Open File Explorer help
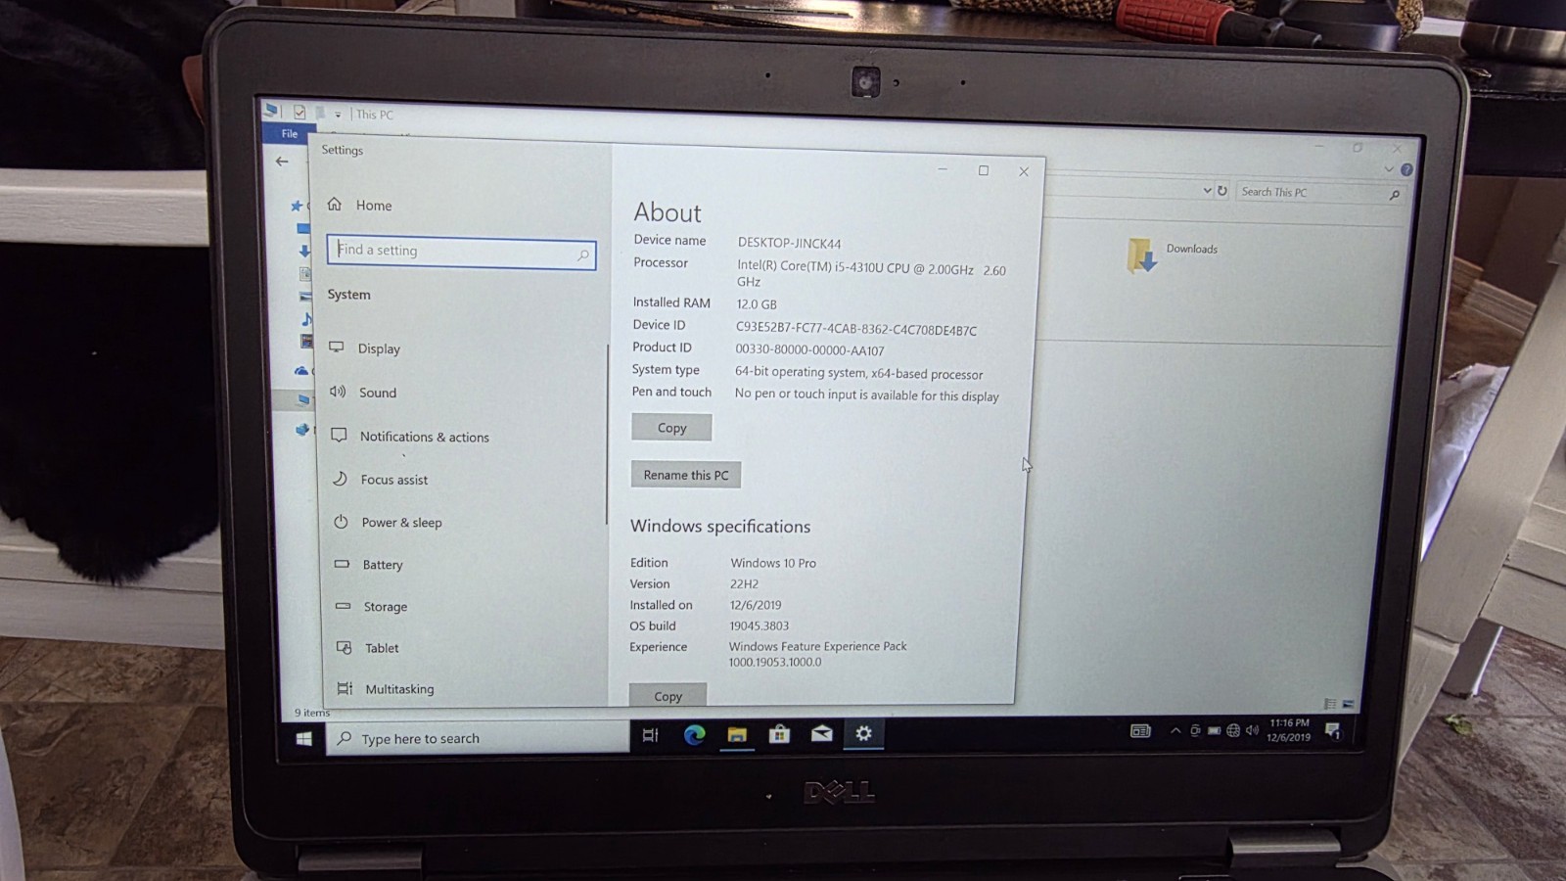The image size is (1566, 881). pos(1406,169)
